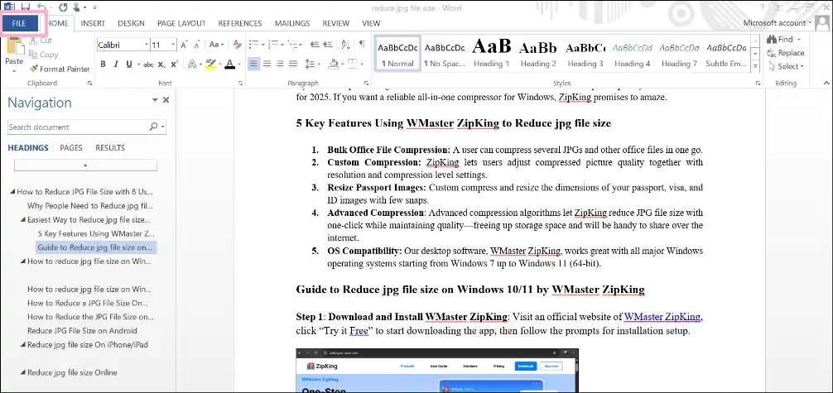Viewport: 833px width, 393px height.
Task: Click the Text Effects outlined A icon
Action: (191, 65)
